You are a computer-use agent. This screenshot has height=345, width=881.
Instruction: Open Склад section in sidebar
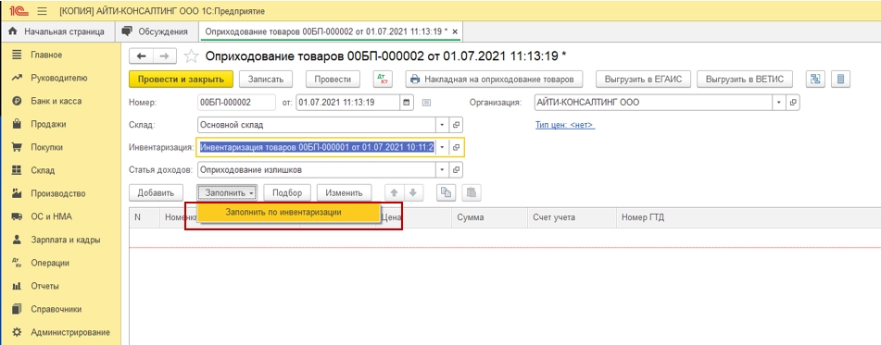click(60, 170)
